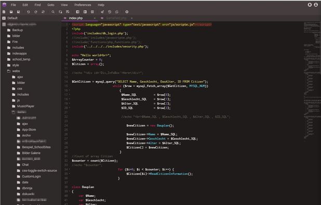Open search with the magnifier icon
321x205 pixels.
(x=53, y=12)
